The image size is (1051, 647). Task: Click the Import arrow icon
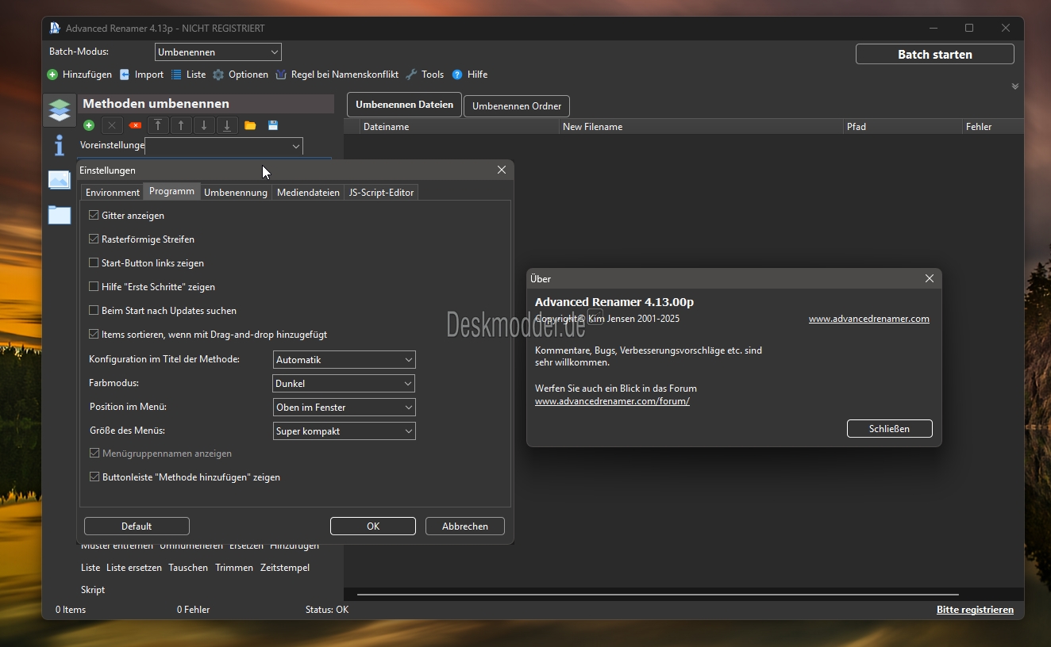pos(125,75)
